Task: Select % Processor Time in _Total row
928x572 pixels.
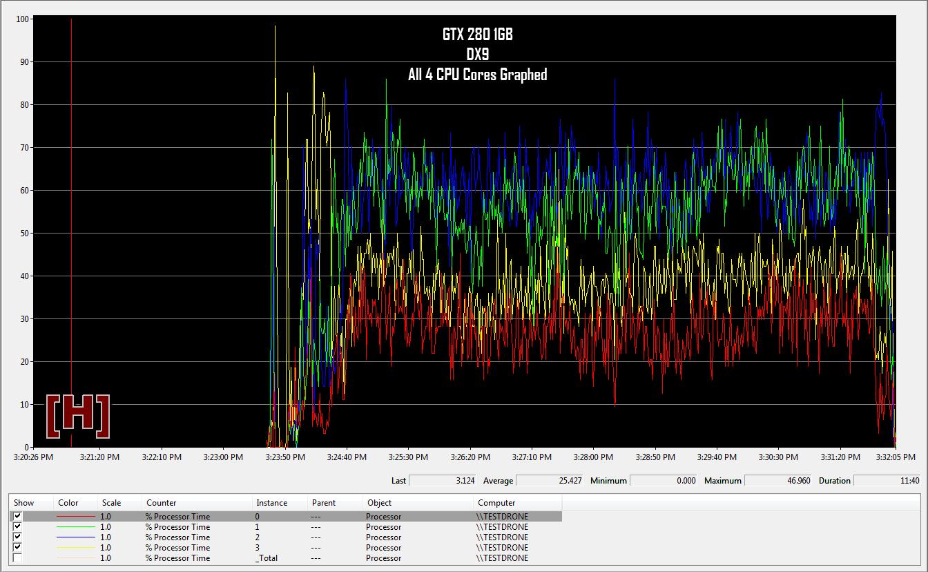Action: coord(177,557)
